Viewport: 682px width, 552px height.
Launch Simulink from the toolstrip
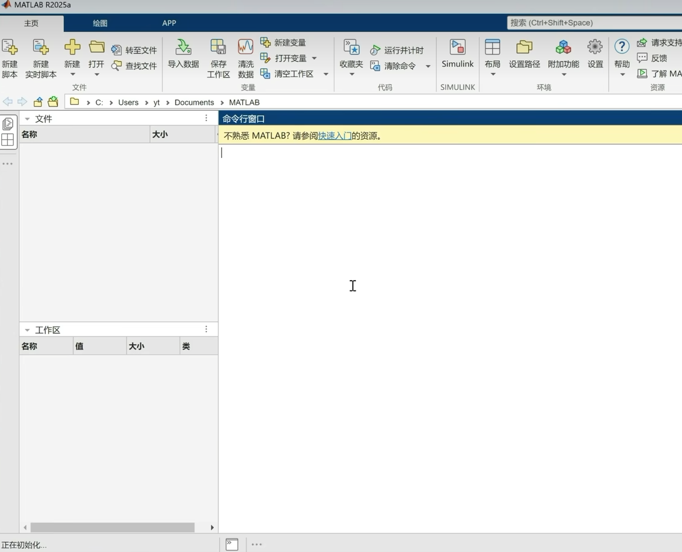(457, 54)
